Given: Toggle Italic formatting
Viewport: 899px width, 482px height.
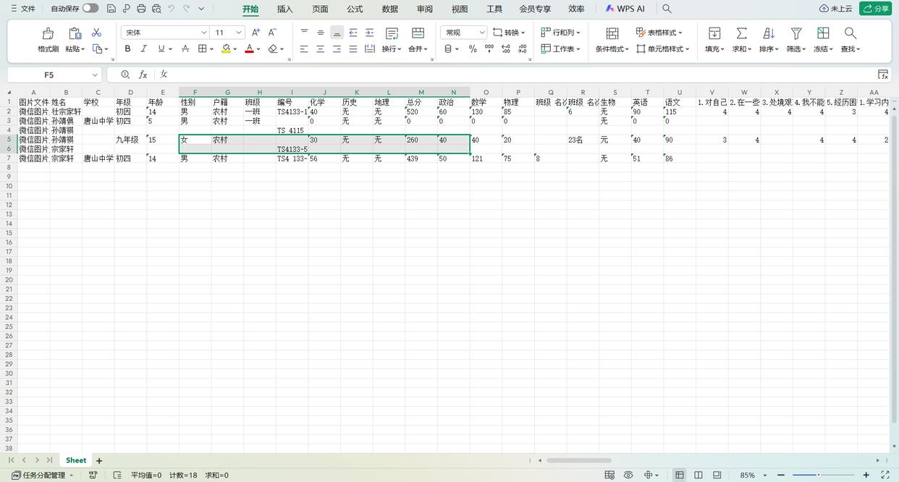Looking at the screenshot, I should 143,48.
